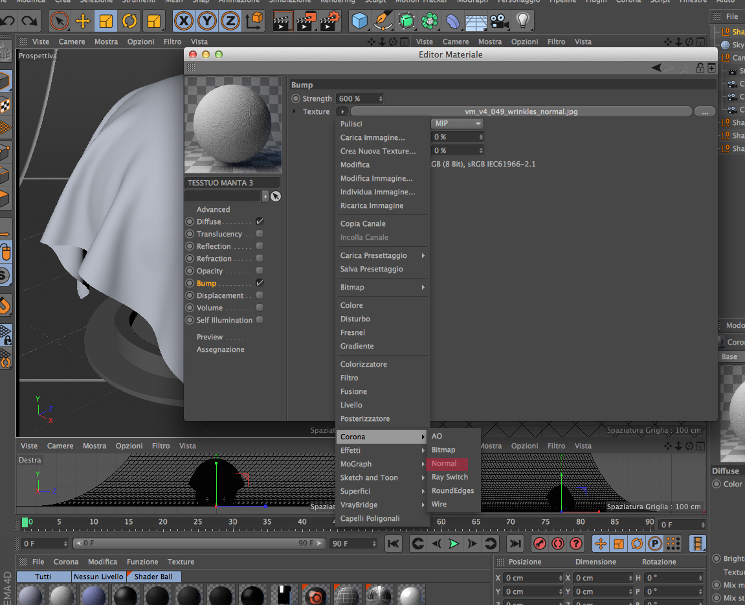Viewport: 745px width, 605px height.
Task: Open the MIP sampling dropdown
Action: tap(457, 124)
